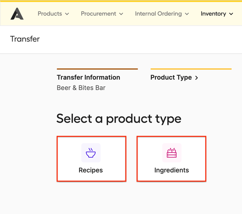Expand the Procurement chevron arrow

click(x=121, y=14)
